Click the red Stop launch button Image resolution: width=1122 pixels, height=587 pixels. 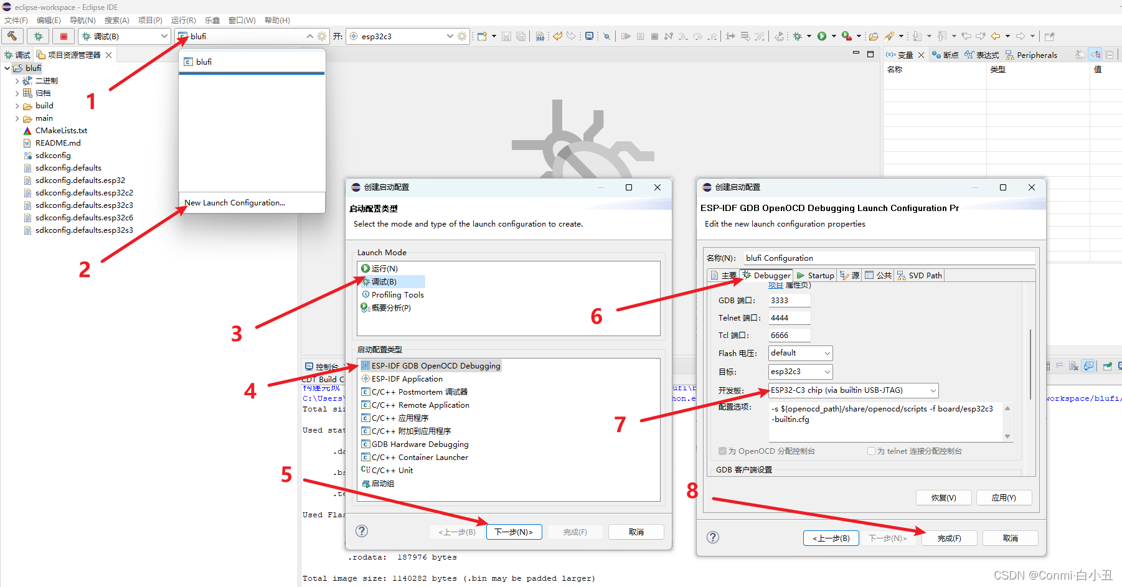click(x=64, y=36)
